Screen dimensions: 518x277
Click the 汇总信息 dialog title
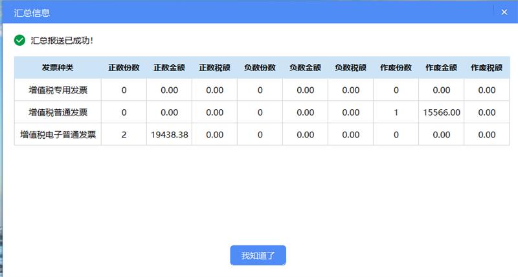[32, 12]
